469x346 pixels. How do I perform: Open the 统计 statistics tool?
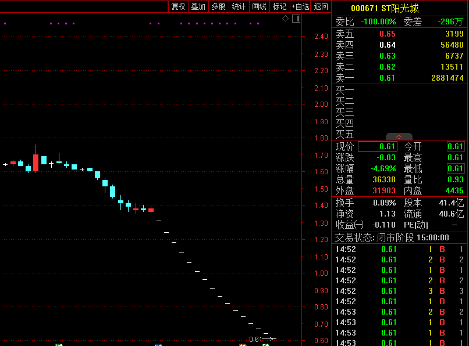pos(239,6)
